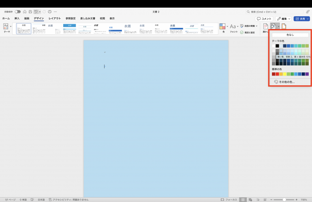Switch to the draft view icon
Screen dimensions: 312x202
[x=265, y=200]
